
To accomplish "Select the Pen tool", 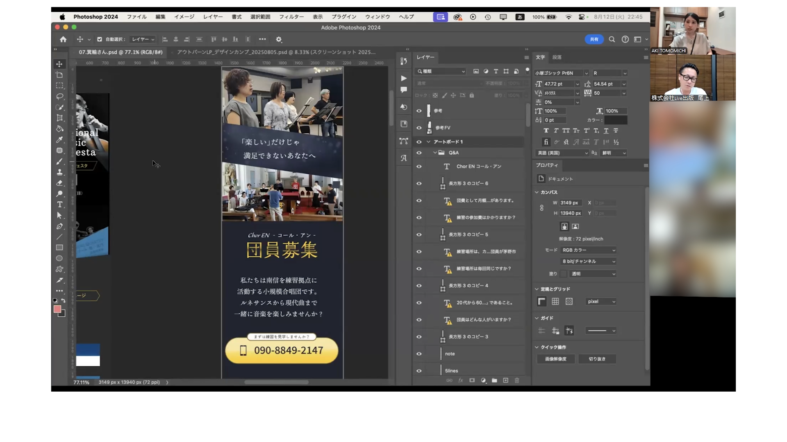I will click(x=59, y=226).
